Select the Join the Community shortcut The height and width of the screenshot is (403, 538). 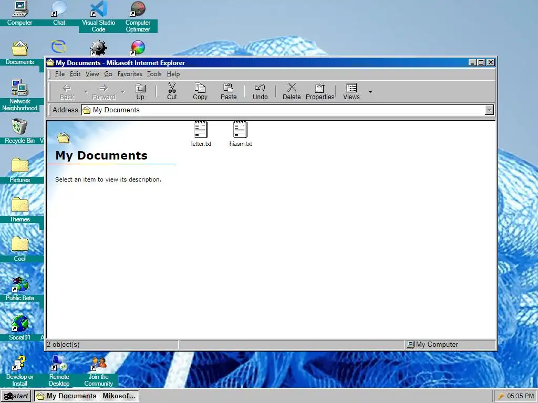click(x=98, y=371)
